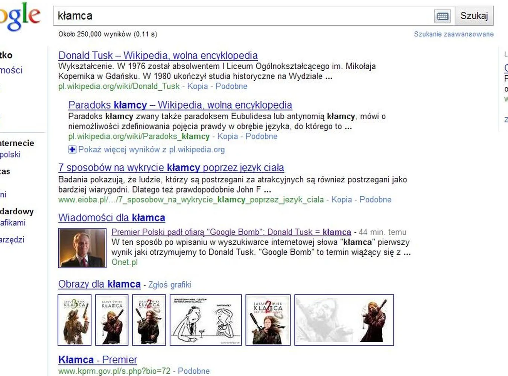Click Podobne for Paradoks kłamcy result
Viewport: 508px width, 376px height.
261,136
